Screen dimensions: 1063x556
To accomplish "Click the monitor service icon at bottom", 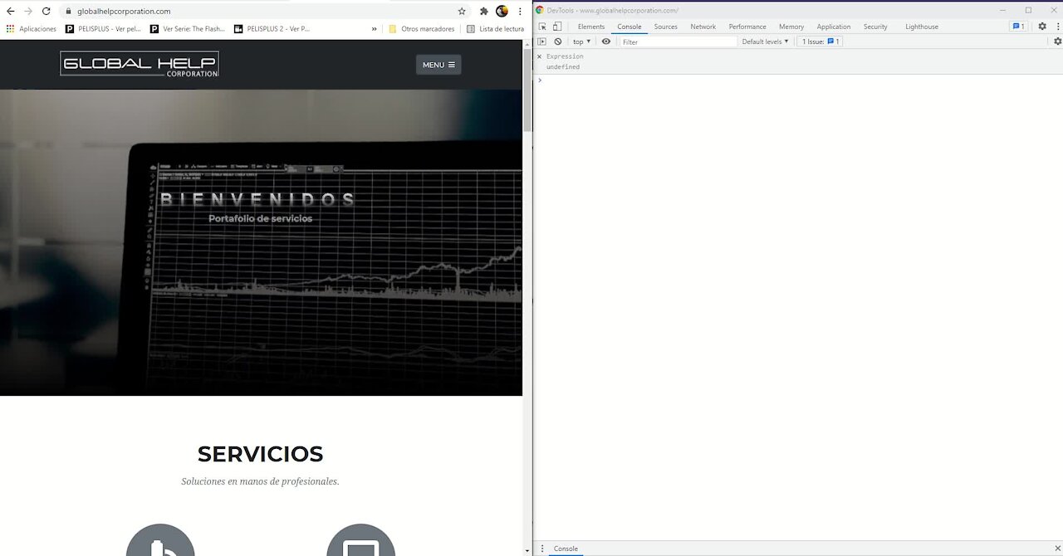I will pos(361,540).
